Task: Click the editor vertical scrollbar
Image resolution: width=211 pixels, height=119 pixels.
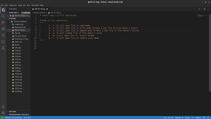Action: pos(210,53)
